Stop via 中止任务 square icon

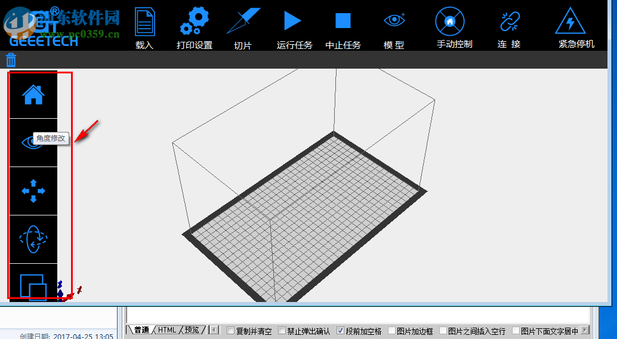[x=343, y=20]
